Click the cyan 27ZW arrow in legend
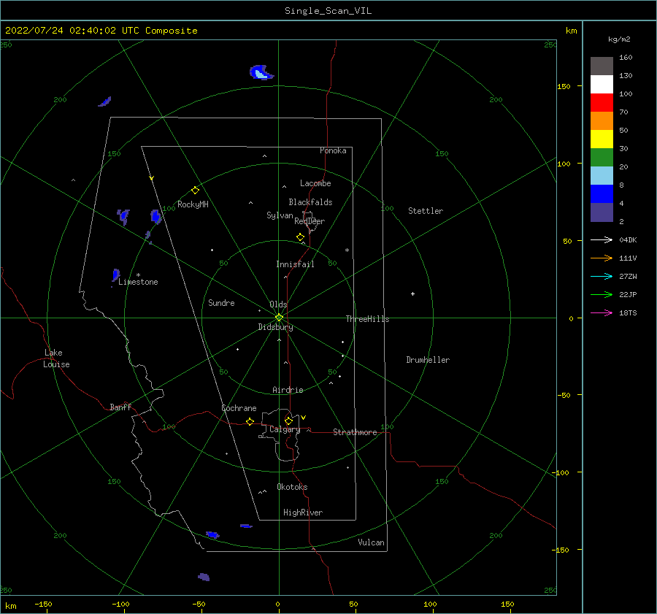 click(x=602, y=276)
